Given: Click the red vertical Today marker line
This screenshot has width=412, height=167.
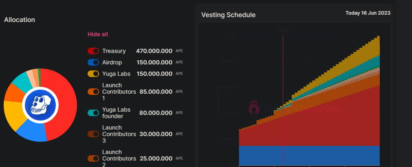Looking at the screenshot, I should point(283,81).
